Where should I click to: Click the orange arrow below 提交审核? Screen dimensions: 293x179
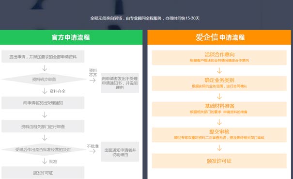[219, 148]
